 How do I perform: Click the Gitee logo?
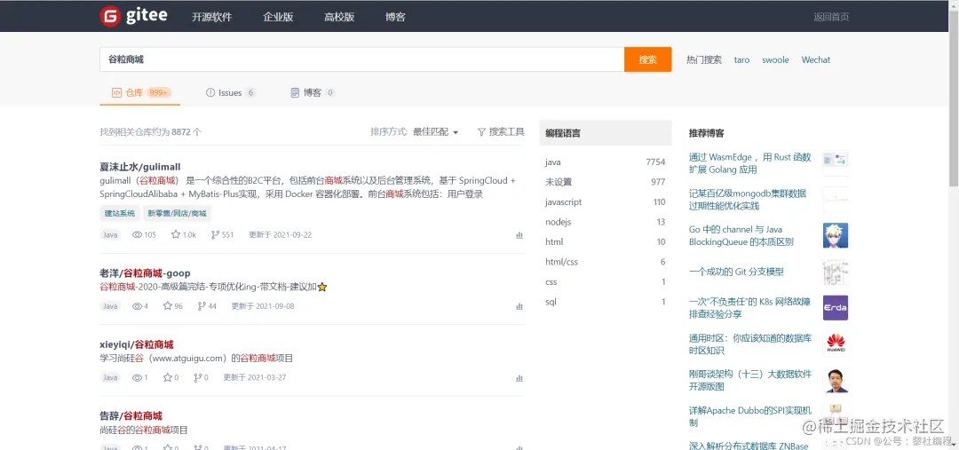133,17
